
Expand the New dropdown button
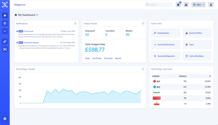pyautogui.click(x=198, y=5)
